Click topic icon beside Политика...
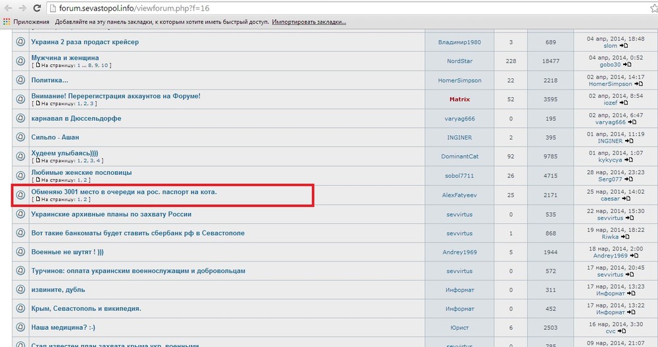Screen dimensions: 658x347 pos(20,80)
